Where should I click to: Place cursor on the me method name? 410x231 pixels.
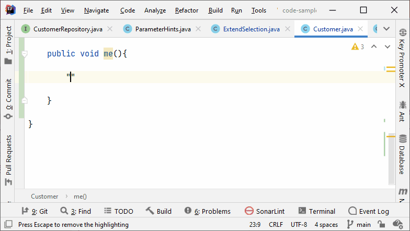point(108,53)
